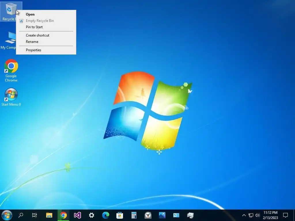
Task: Open the Start orb button
Action: (7, 215)
